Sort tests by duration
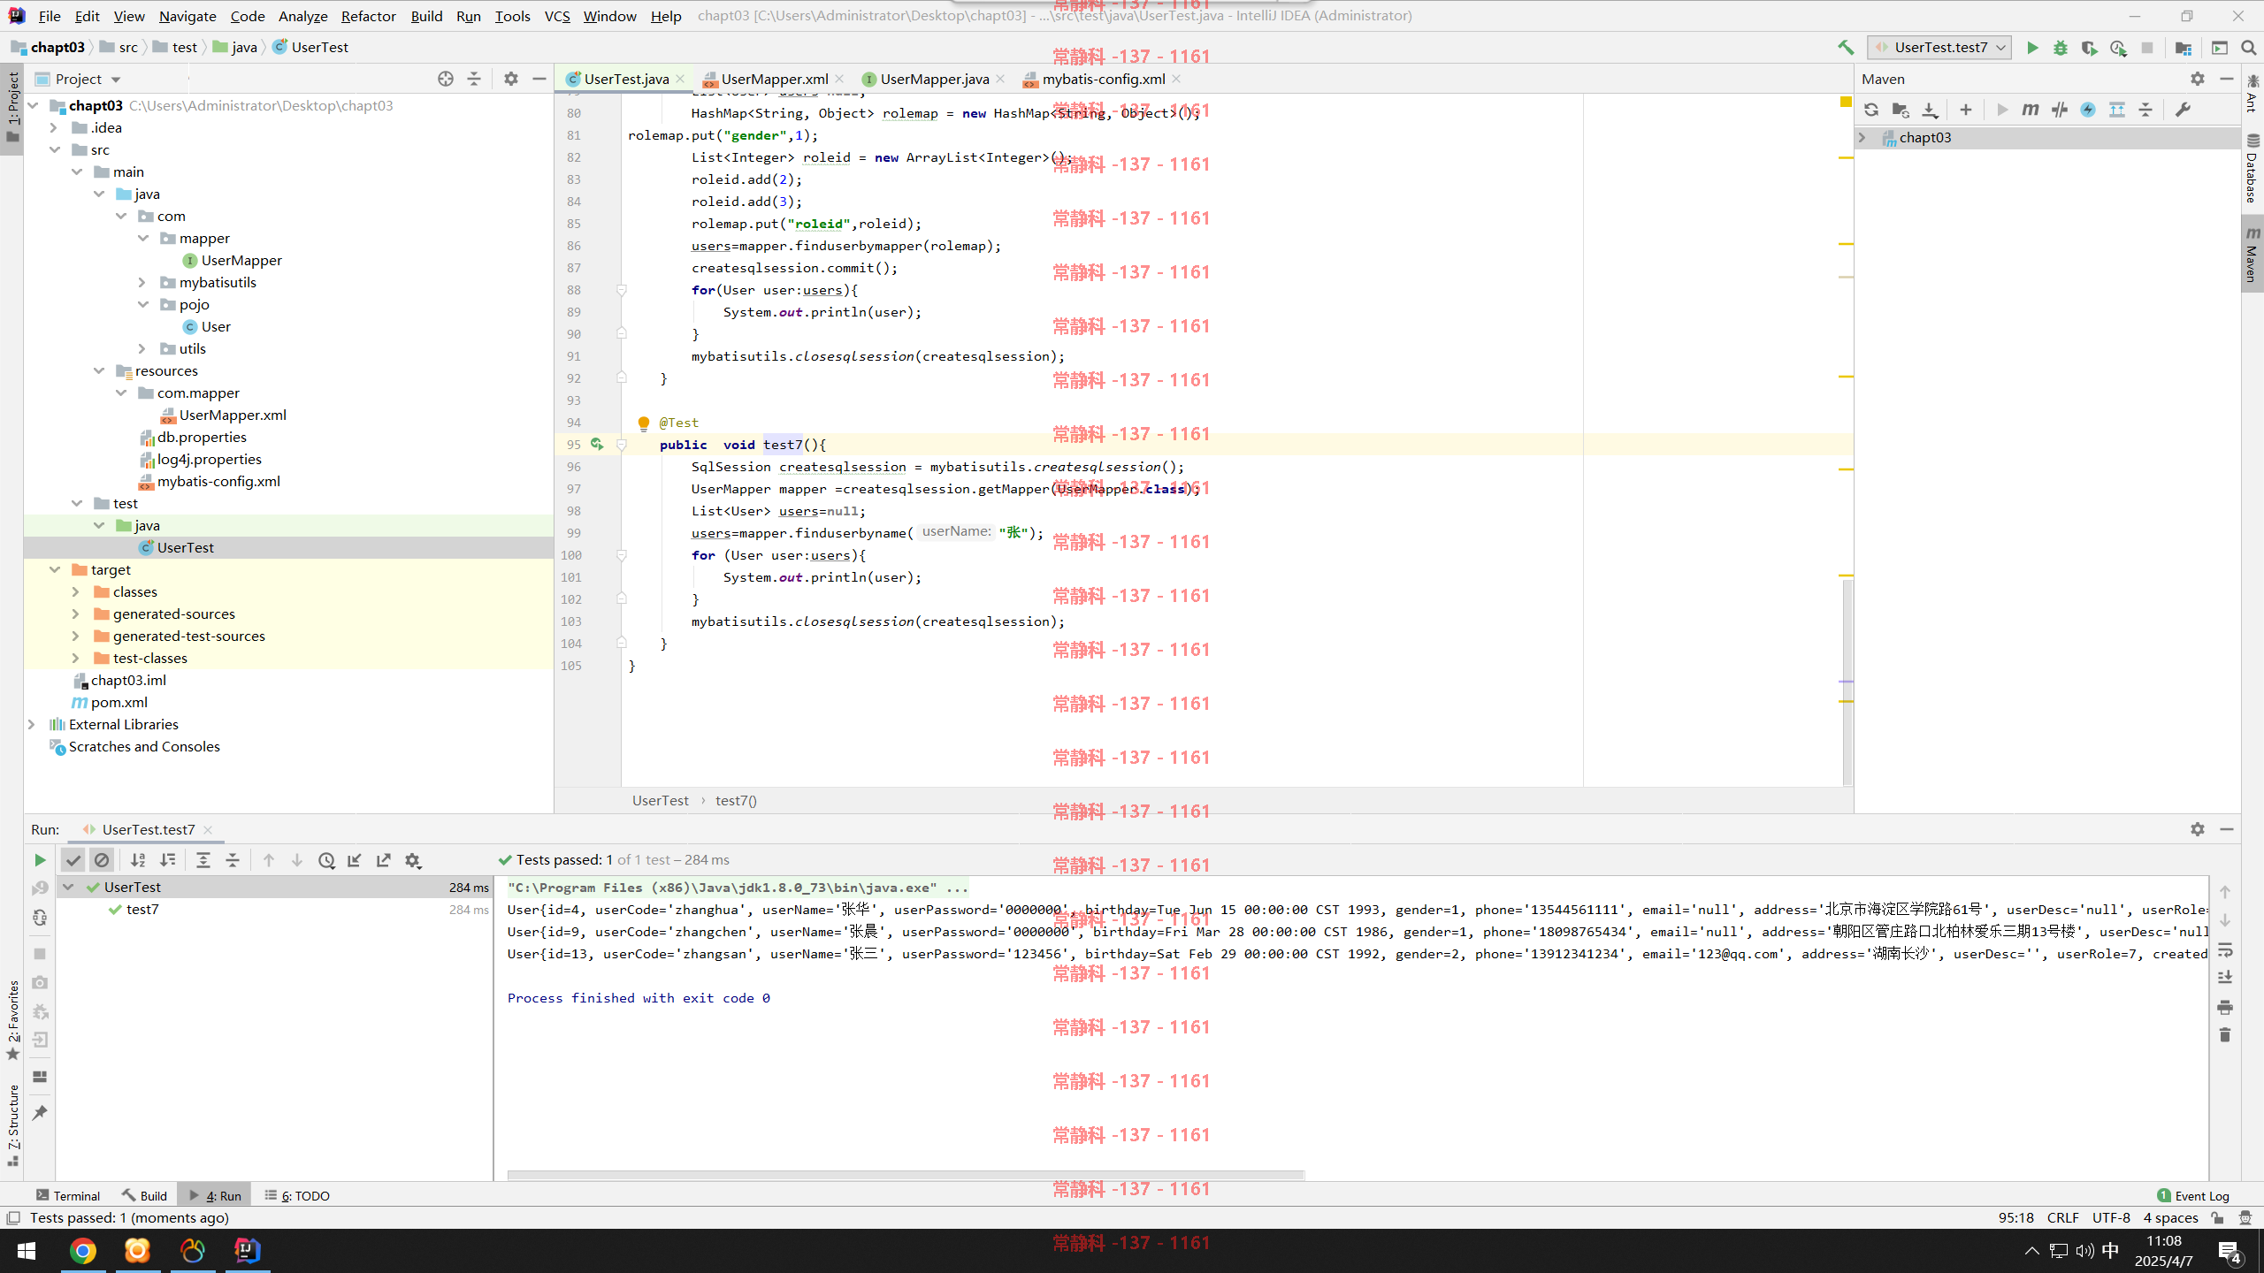Viewport: 2264px width, 1273px height. (167, 860)
